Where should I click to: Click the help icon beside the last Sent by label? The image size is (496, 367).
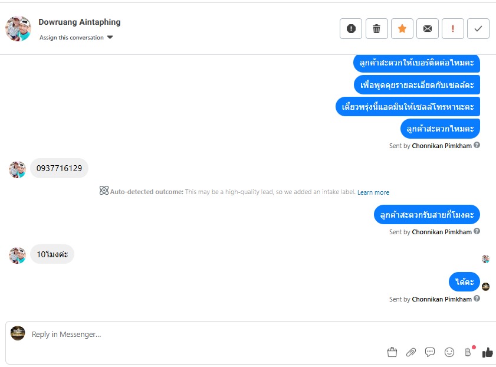[477, 299]
